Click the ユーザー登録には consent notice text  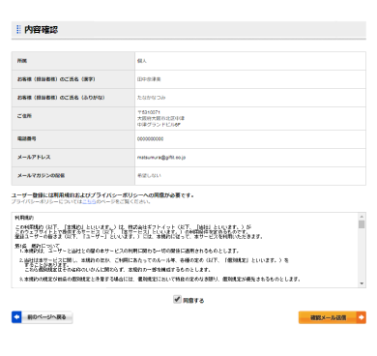point(102,195)
